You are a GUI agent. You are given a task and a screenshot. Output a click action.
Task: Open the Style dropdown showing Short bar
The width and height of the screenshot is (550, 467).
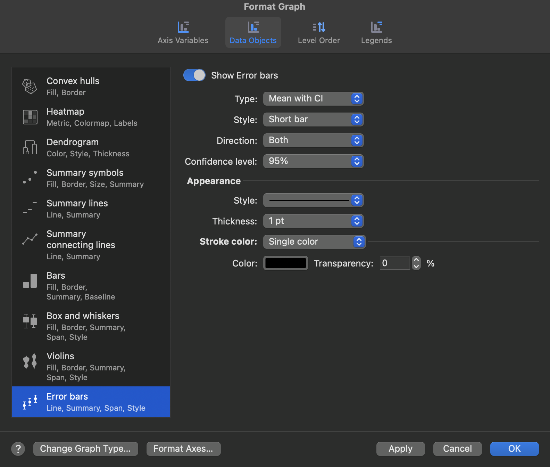click(x=314, y=120)
